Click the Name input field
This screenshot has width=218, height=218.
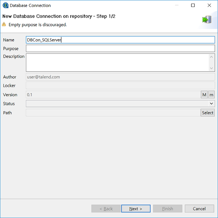coord(120,40)
